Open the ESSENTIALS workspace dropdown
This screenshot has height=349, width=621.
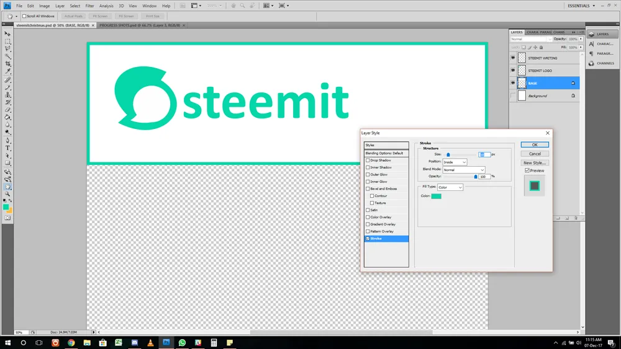pyautogui.click(x=581, y=6)
